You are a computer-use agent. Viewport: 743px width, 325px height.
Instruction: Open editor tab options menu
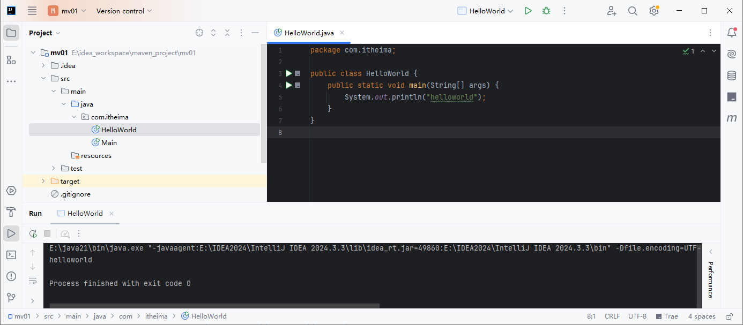(x=710, y=33)
